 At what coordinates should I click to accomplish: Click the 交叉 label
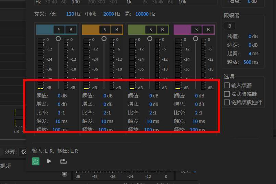pyautogui.click(x=40, y=14)
